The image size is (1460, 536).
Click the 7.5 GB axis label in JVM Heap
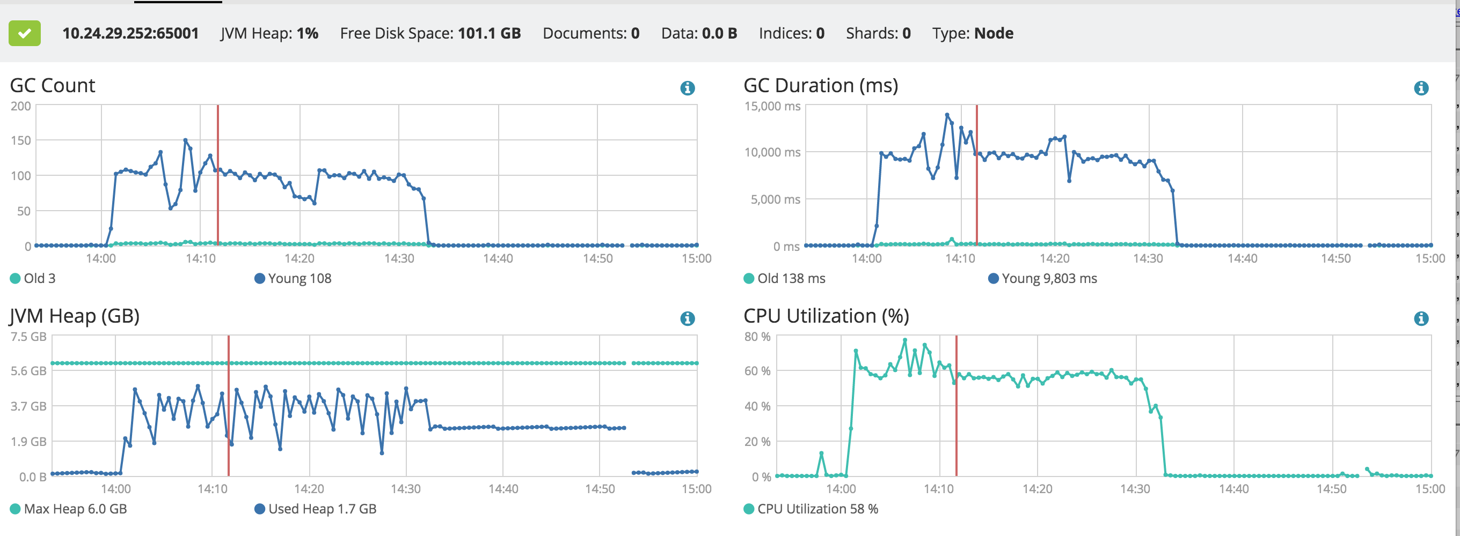[28, 337]
